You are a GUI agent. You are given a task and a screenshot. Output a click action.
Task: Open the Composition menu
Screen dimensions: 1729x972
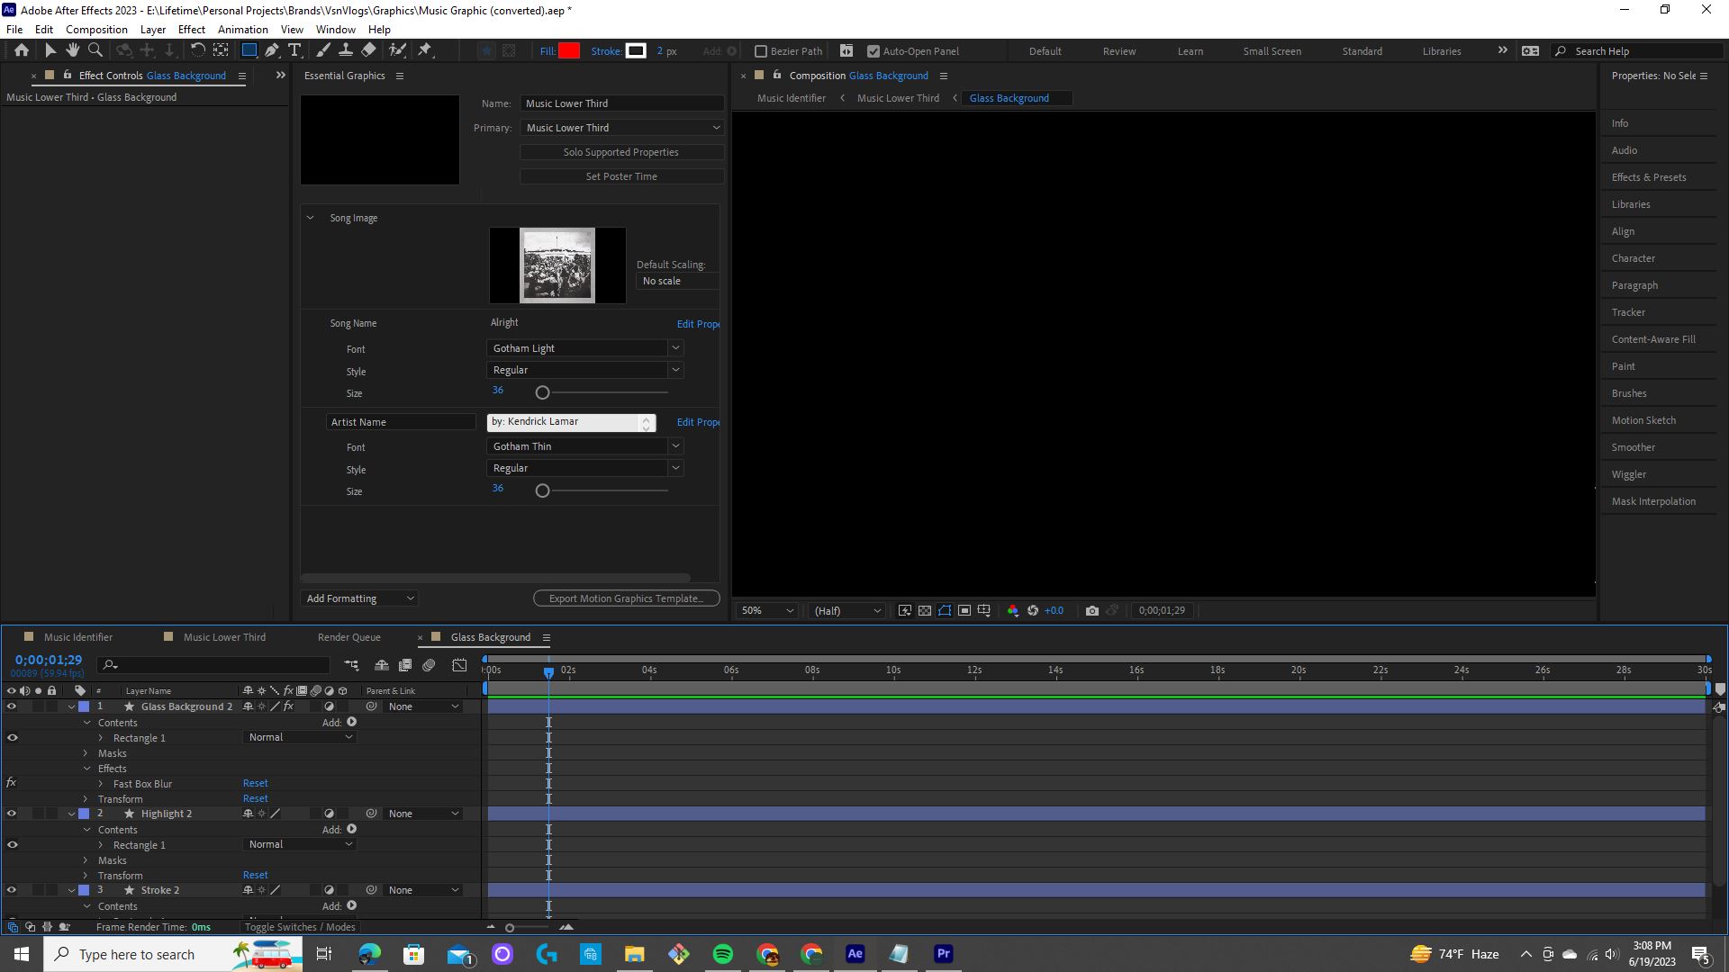pos(96,29)
